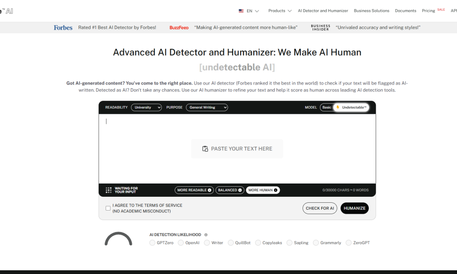Click the info icon on More Human
457x274 pixels.
(x=276, y=190)
